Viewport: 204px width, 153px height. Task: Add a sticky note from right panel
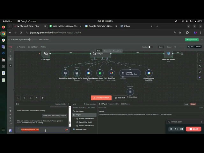[200, 66]
